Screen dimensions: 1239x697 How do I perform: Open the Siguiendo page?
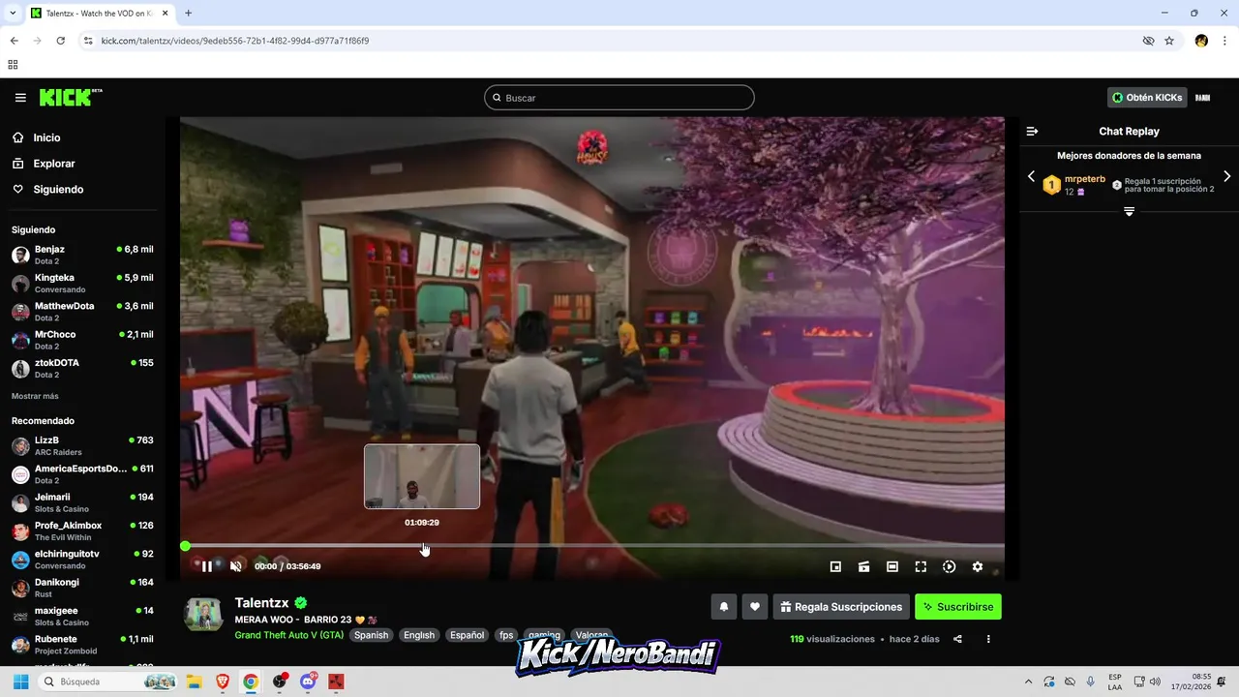(58, 190)
